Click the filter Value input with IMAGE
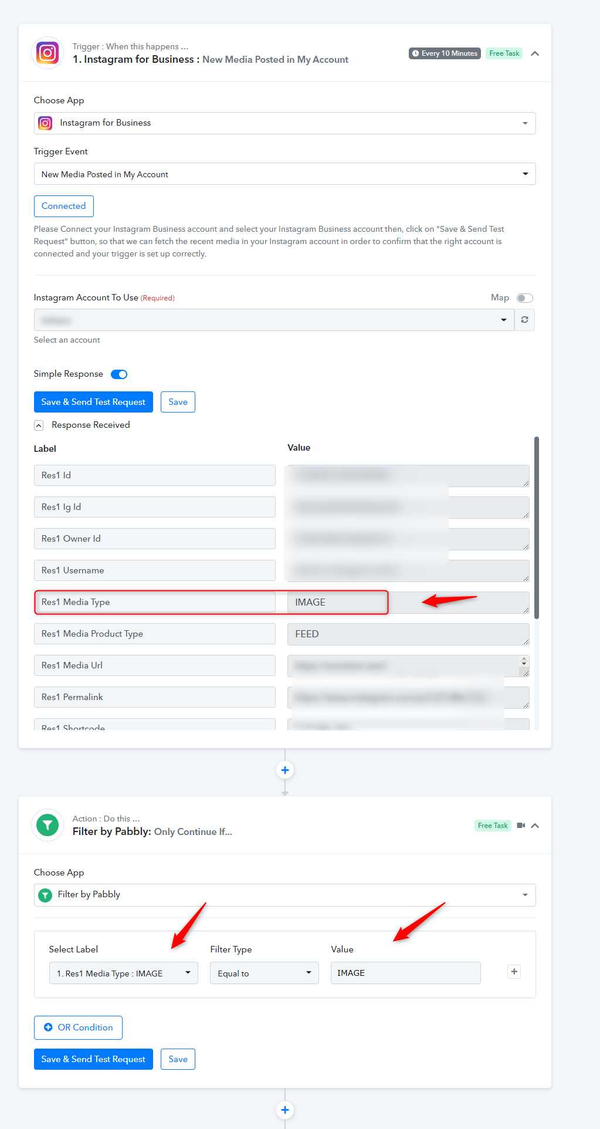Viewport: 600px width, 1129px height. (x=405, y=973)
